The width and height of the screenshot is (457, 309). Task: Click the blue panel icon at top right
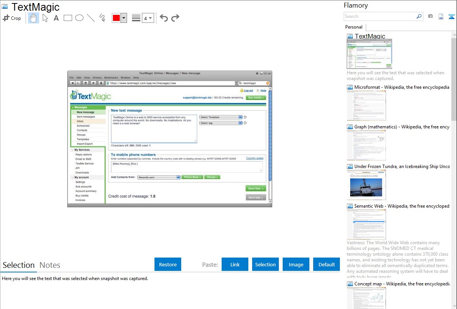click(x=451, y=16)
